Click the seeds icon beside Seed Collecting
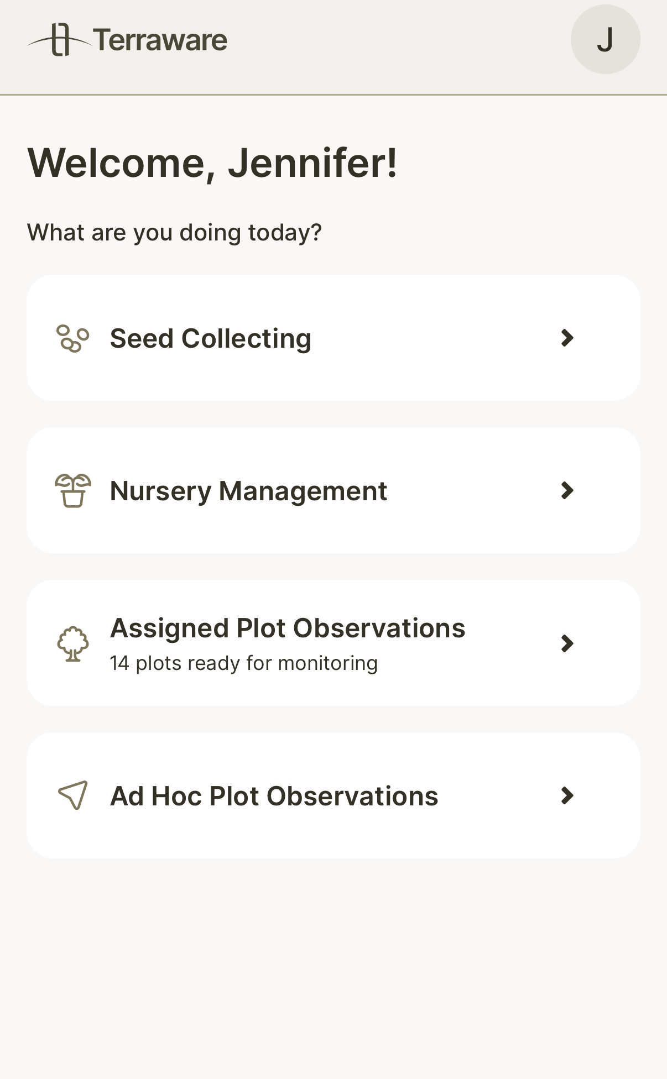 pos(72,338)
